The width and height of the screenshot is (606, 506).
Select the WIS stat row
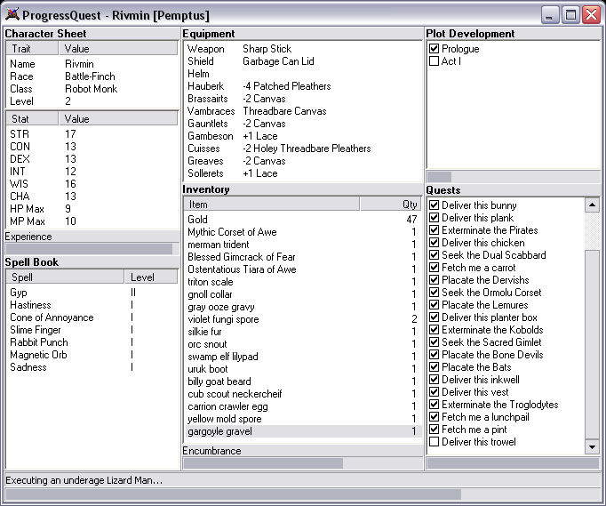tap(92, 184)
